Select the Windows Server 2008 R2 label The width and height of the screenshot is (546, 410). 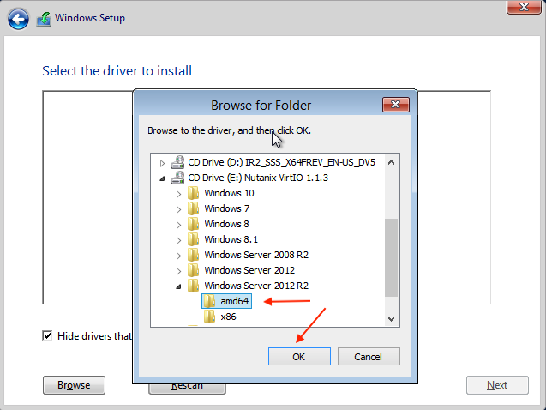(256, 255)
